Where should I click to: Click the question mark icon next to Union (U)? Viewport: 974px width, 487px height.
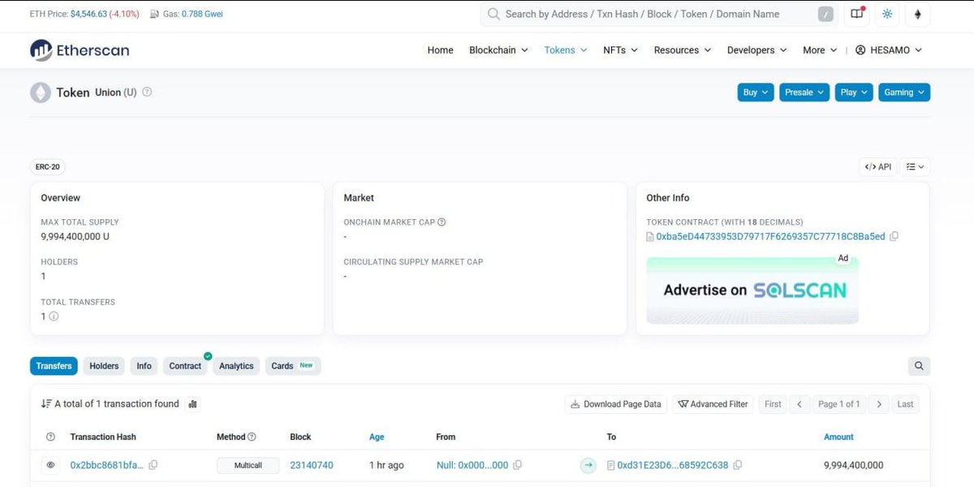tap(147, 92)
